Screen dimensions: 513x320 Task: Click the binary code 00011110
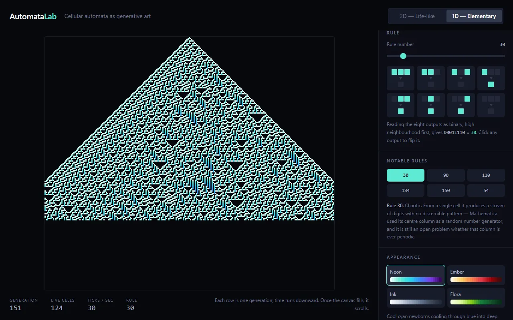tap(454, 132)
